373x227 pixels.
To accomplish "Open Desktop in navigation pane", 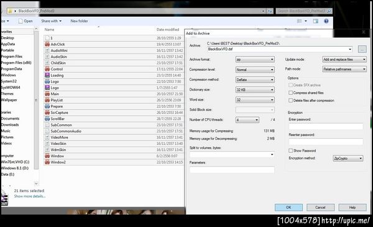I will point(7,38).
